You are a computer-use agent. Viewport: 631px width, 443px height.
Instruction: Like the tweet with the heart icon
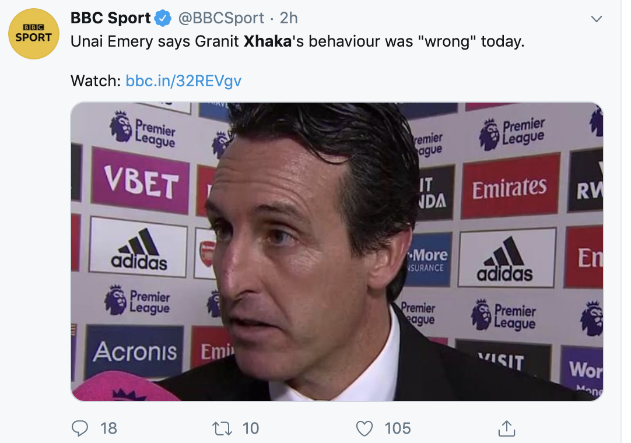(364, 428)
